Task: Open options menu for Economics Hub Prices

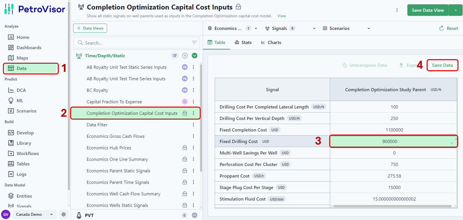Action: click(194, 148)
